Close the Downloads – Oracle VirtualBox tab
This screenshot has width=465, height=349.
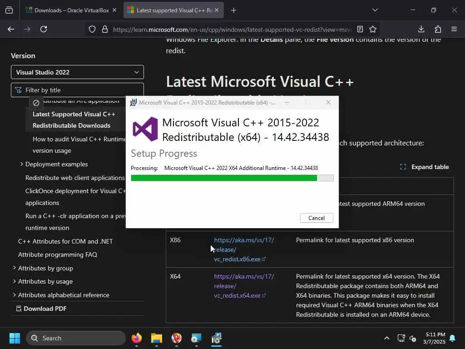tap(114, 10)
